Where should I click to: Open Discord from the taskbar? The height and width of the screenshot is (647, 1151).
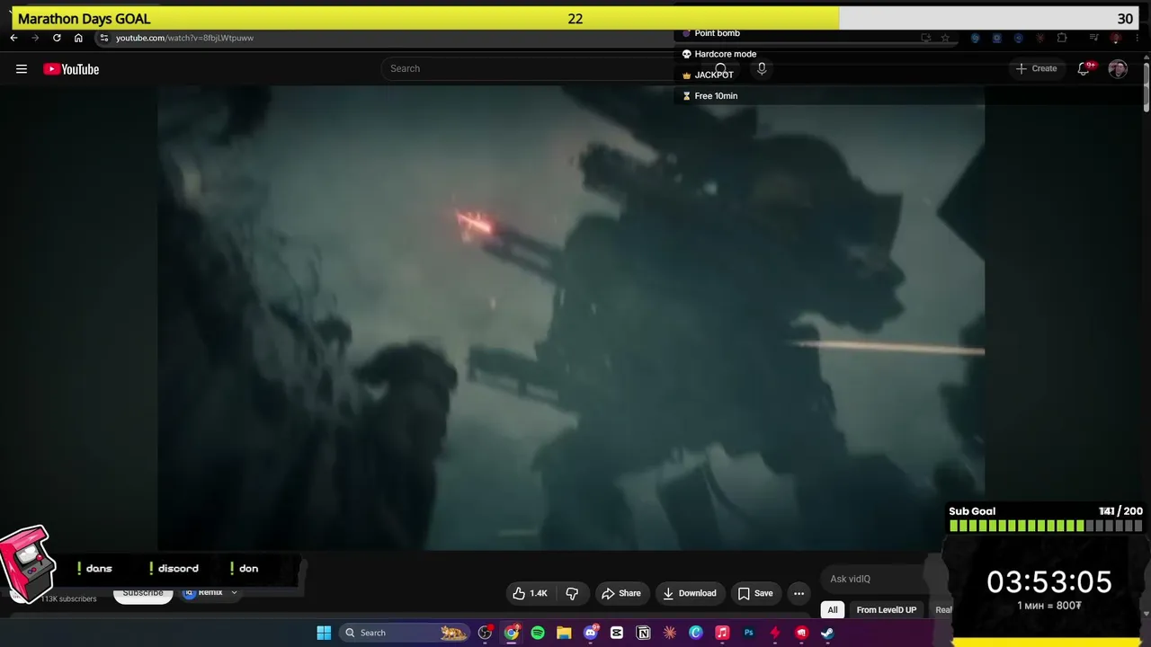pyautogui.click(x=591, y=633)
